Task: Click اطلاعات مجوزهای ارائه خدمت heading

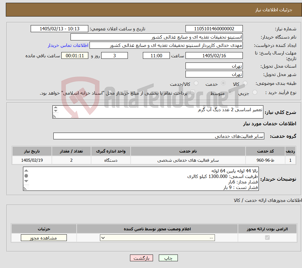Action: [x=268, y=200]
